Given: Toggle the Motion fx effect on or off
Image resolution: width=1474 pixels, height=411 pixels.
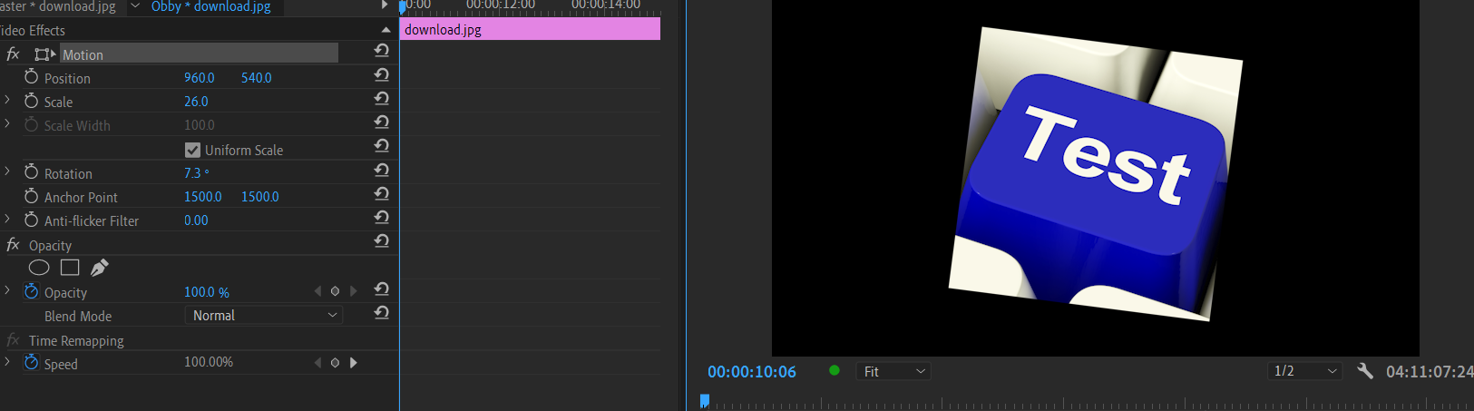Looking at the screenshot, I should click(13, 54).
